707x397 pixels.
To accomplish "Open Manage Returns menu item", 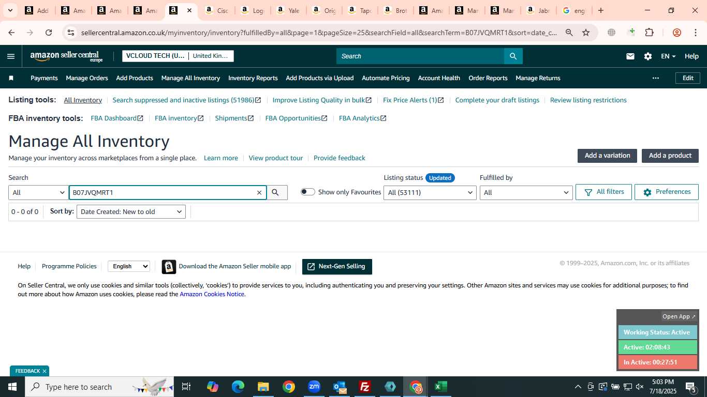I will (x=538, y=78).
